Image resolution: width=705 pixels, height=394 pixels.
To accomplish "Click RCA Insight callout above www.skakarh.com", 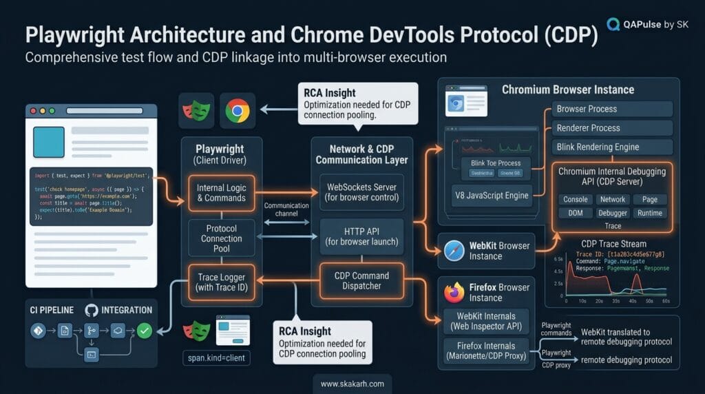I will point(322,342).
